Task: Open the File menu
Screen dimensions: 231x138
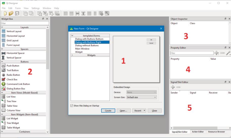Action: [x=4, y=8]
